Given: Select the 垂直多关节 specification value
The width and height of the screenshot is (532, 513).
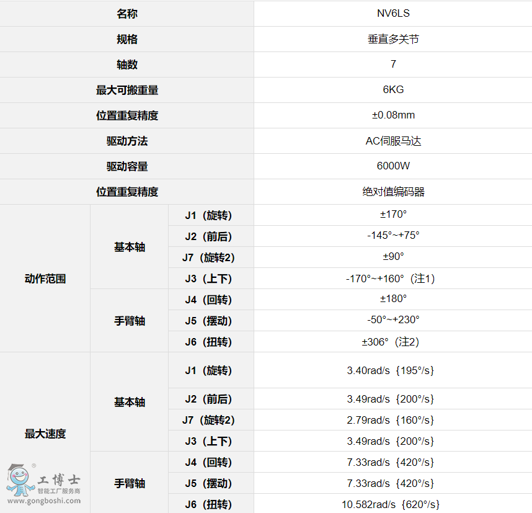Looking at the screenshot, I should coord(393,39).
